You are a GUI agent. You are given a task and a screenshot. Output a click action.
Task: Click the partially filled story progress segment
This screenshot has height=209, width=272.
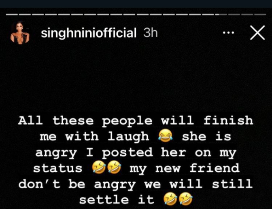click(221, 15)
